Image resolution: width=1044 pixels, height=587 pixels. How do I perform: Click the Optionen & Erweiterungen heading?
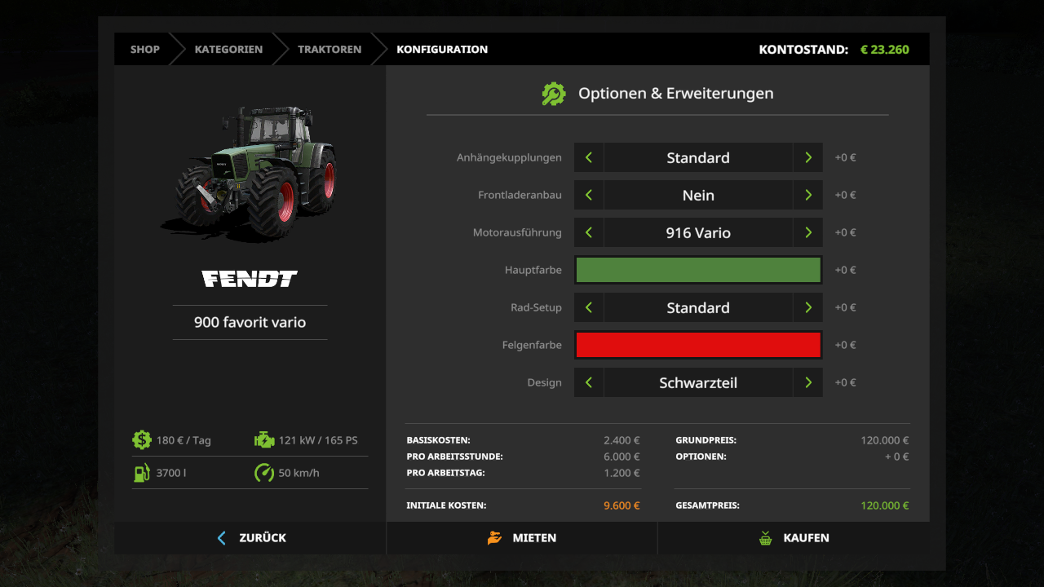pyautogui.click(x=675, y=94)
